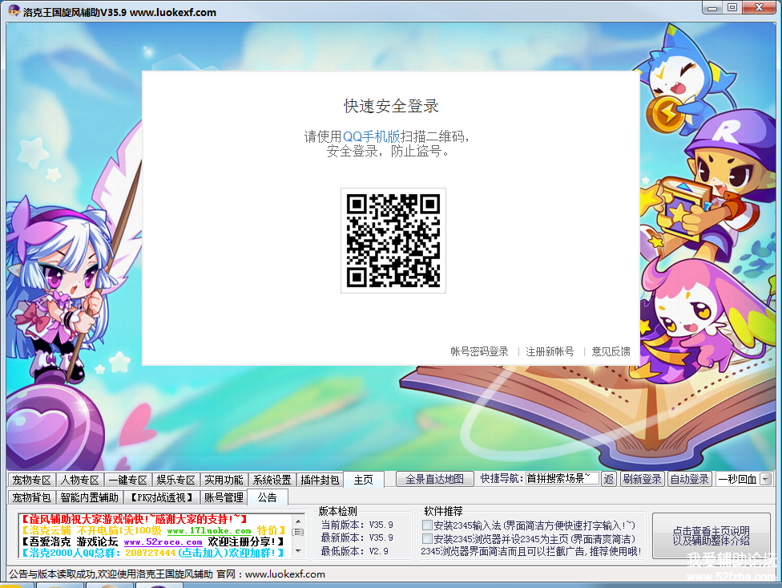Image resolution: width=782 pixels, height=588 pixels.
Task: Select the 系统设置 tab
Action: pos(272,480)
